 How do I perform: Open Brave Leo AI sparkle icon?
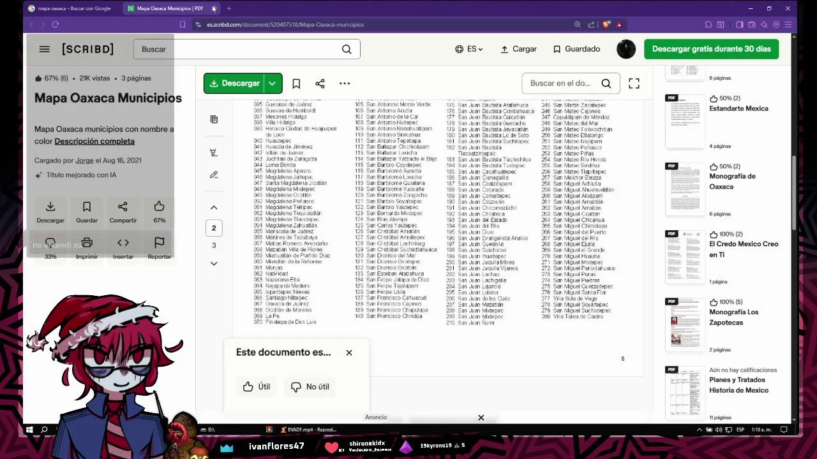tap(764, 24)
